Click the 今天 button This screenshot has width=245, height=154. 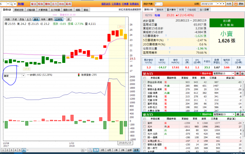pyautogui.click(x=229, y=4)
